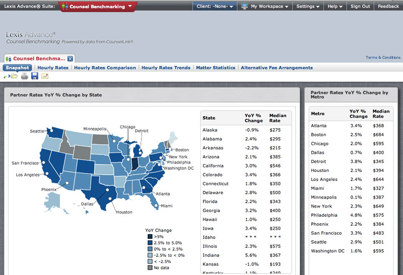Select the Indiana state row
Image resolution: width=403 pixels, height=275 pixels.
click(246, 255)
